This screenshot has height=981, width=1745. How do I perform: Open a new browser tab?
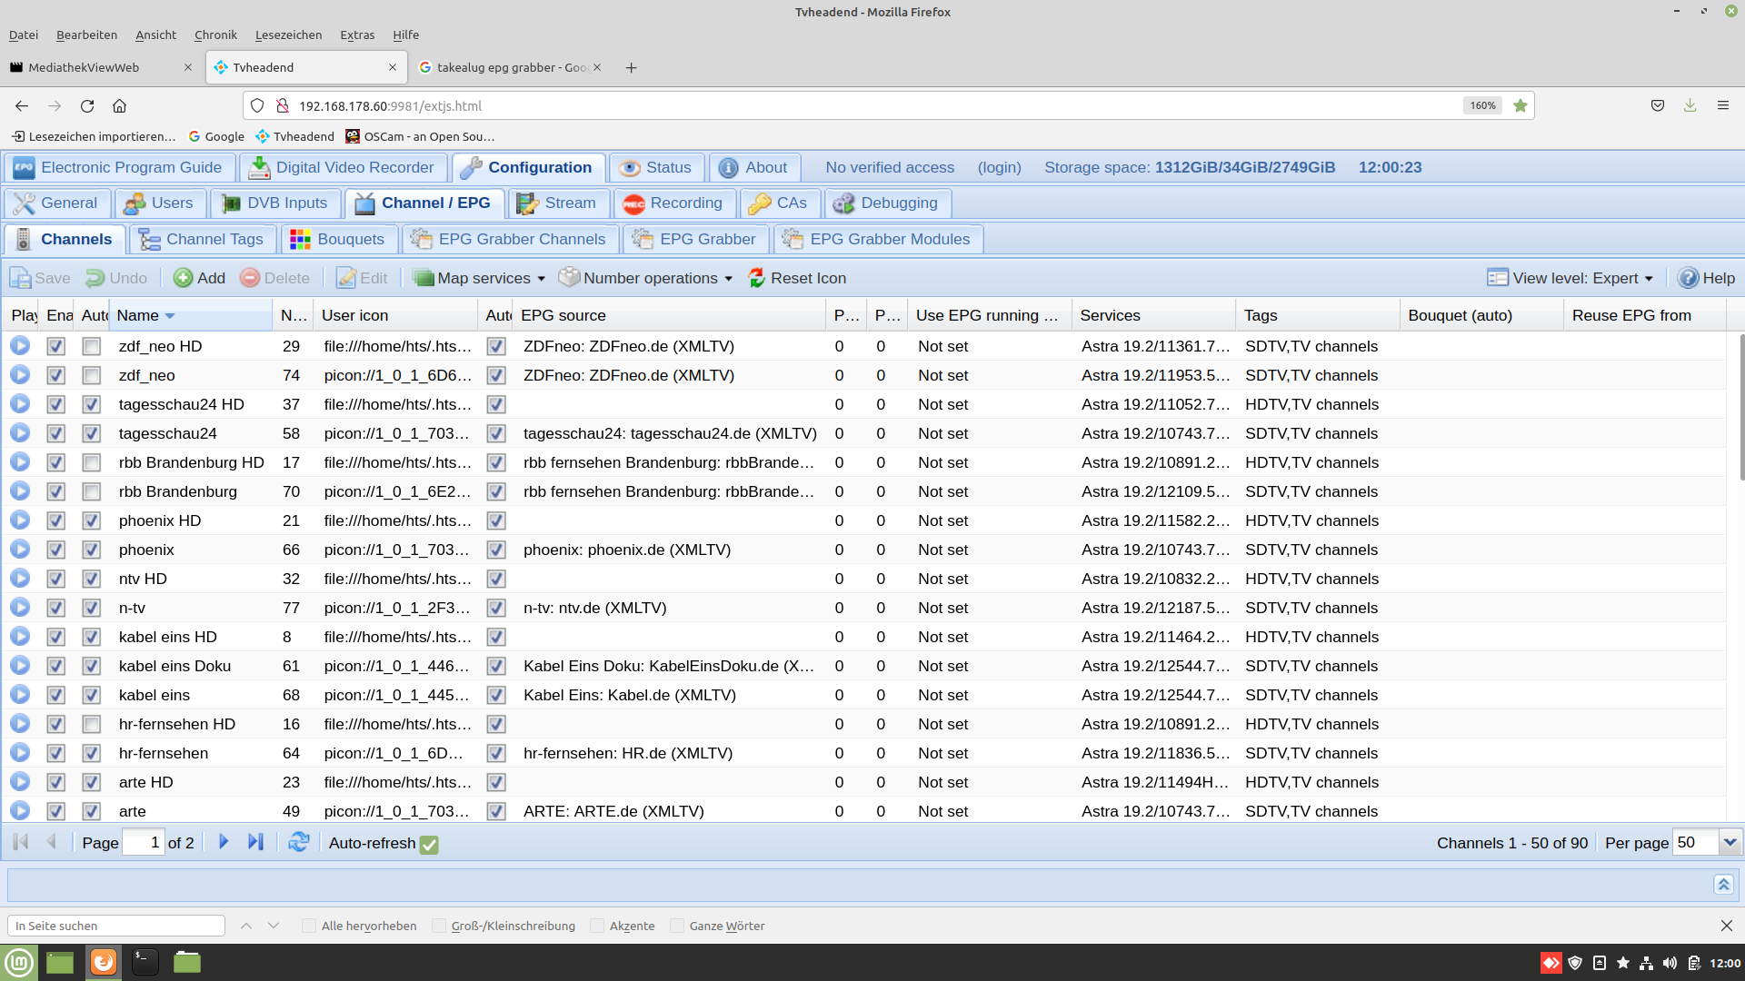point(631,67)
